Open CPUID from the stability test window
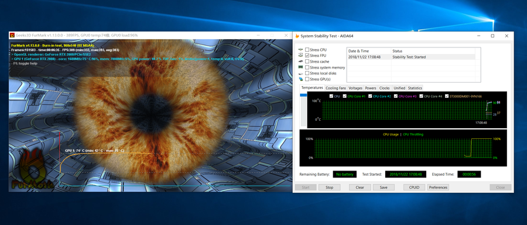This screenshot has height=225, width=527. [x=415, y=187]
